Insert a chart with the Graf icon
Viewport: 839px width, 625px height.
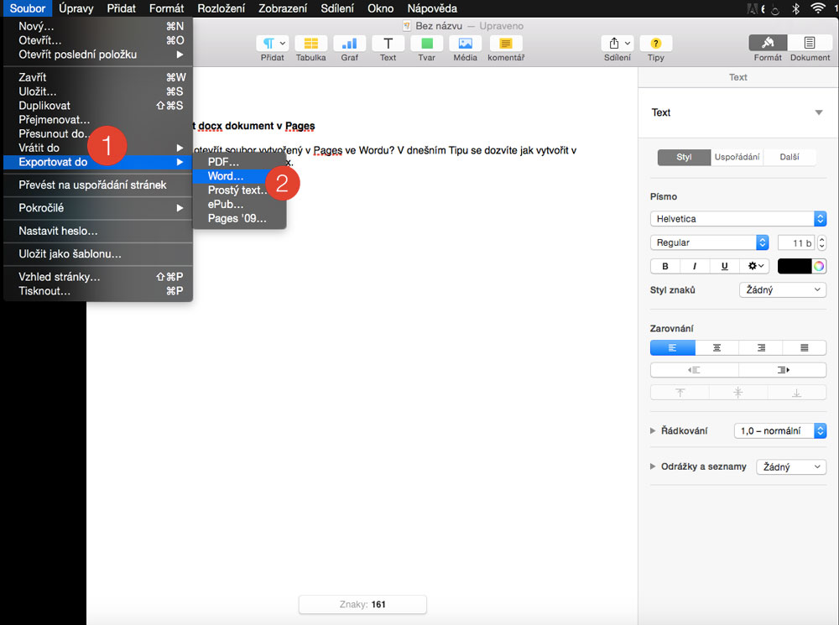[349, 44]
